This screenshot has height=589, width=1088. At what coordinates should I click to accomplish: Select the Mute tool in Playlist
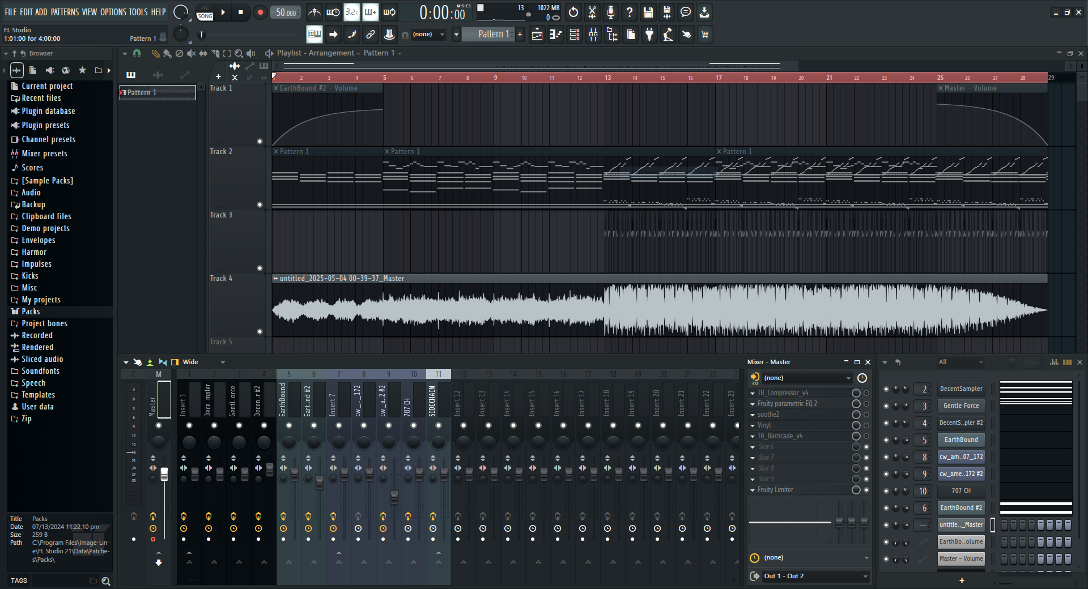(x=191, y=53)
